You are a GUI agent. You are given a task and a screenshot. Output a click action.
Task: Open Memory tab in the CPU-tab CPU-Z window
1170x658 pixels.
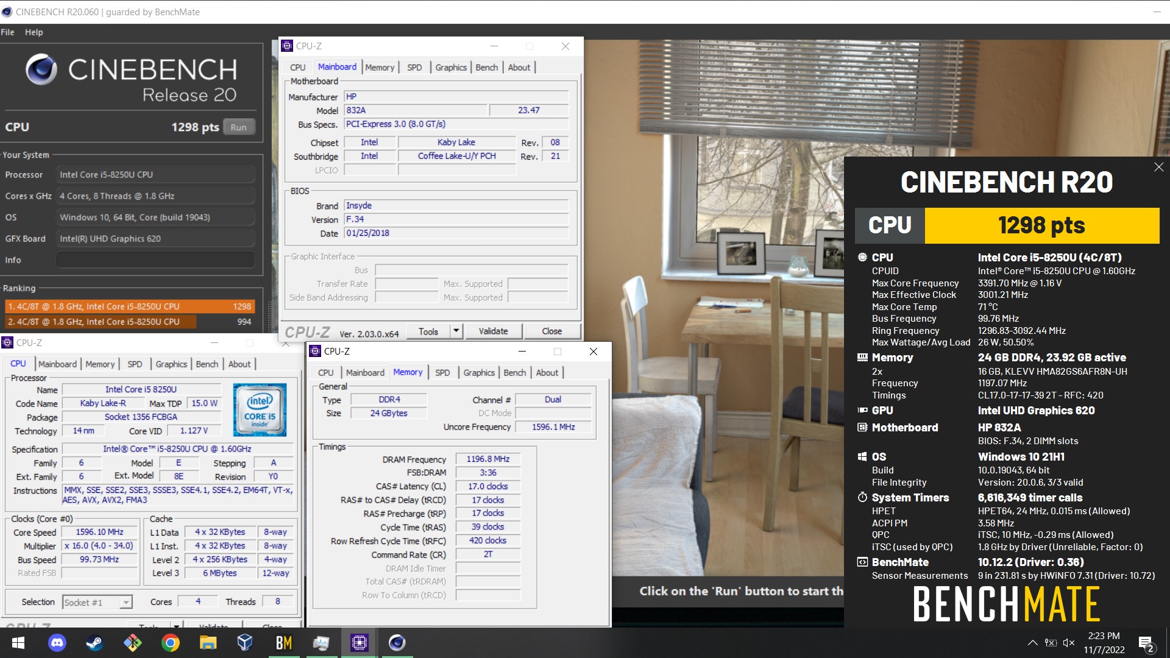(100, 364)
